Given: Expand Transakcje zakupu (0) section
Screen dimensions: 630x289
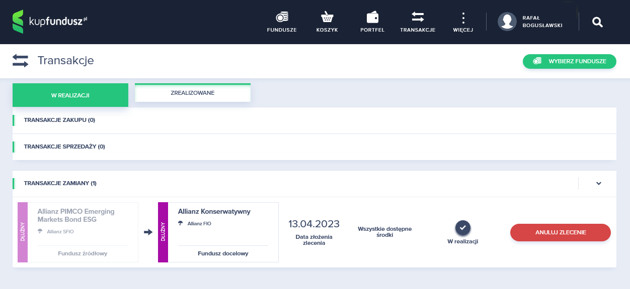Looking at the screenshot, I should [314, 120].
